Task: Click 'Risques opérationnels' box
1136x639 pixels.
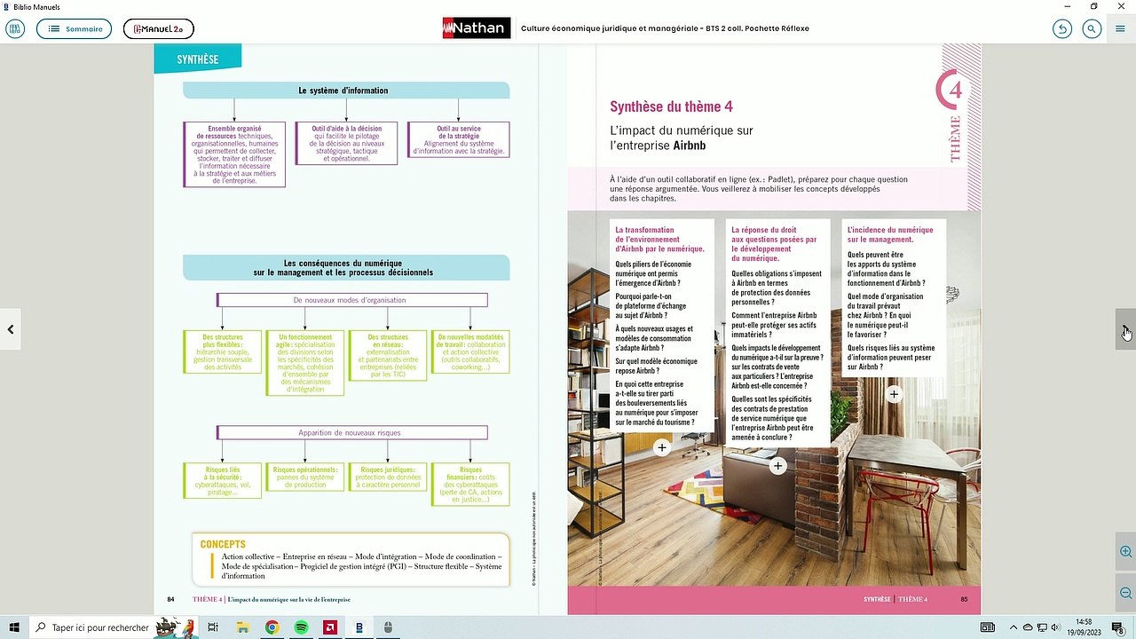Action: pos(305,477)
